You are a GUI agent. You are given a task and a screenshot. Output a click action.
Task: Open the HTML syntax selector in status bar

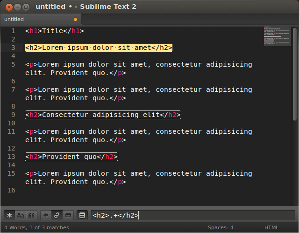(271, 227)
